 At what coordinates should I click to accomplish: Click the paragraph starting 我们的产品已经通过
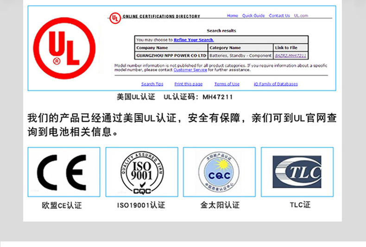coord(182,125)
